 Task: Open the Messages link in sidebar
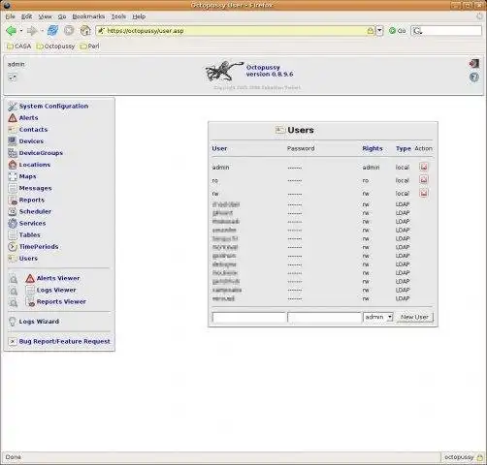pos(35,188)
